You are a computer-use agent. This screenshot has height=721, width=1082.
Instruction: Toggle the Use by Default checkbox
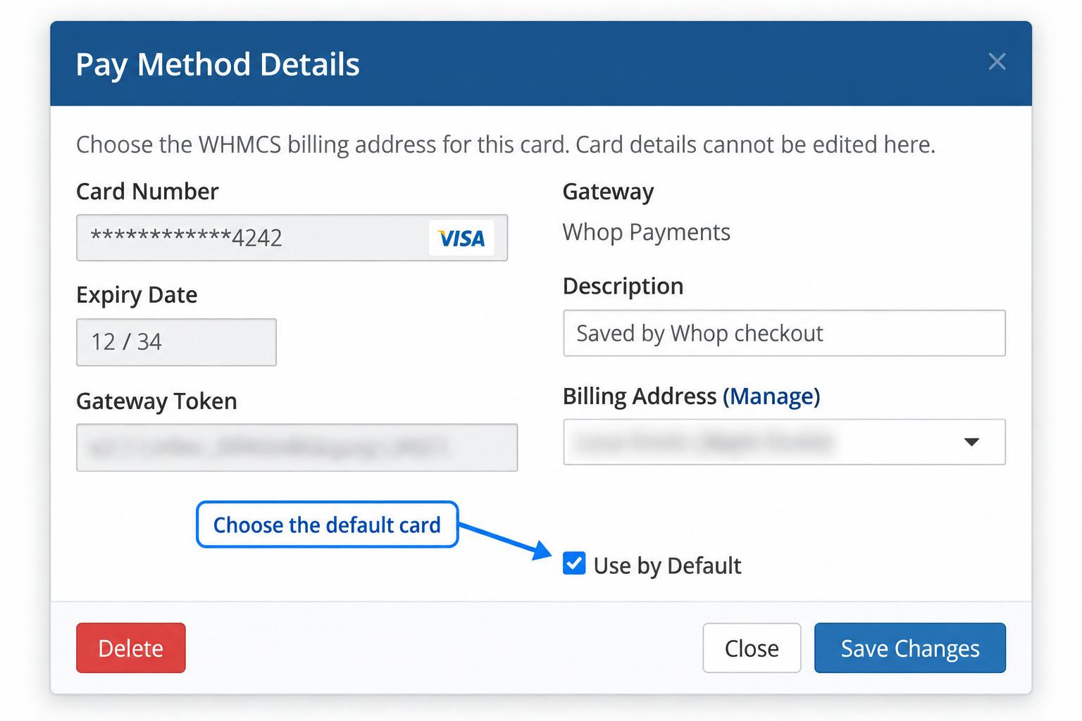(x=574, y=564)
